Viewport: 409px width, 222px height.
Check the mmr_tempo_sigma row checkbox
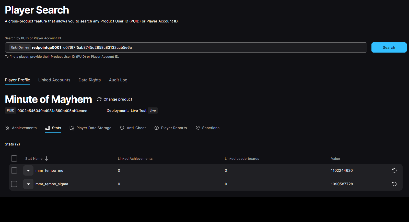click(x=14, y=184)
